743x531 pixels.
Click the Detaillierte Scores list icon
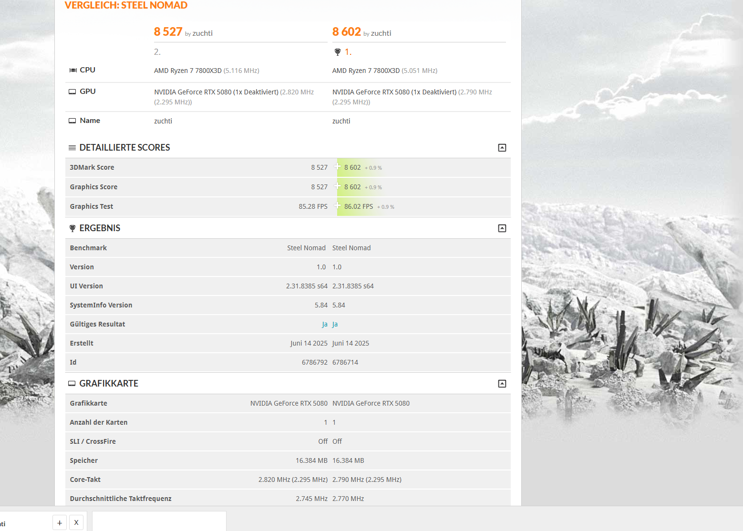(72, 148)
